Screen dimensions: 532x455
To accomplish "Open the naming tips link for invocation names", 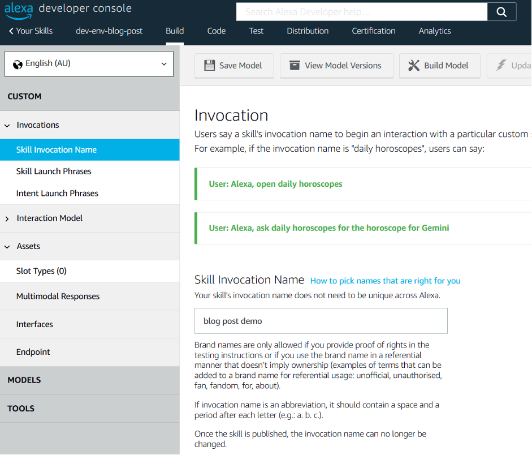I will [384, 280].
